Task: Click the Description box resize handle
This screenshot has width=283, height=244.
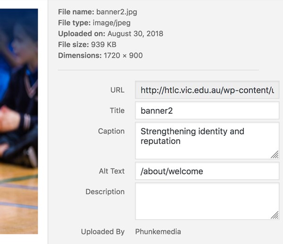Action: click(x=275, y=215)
